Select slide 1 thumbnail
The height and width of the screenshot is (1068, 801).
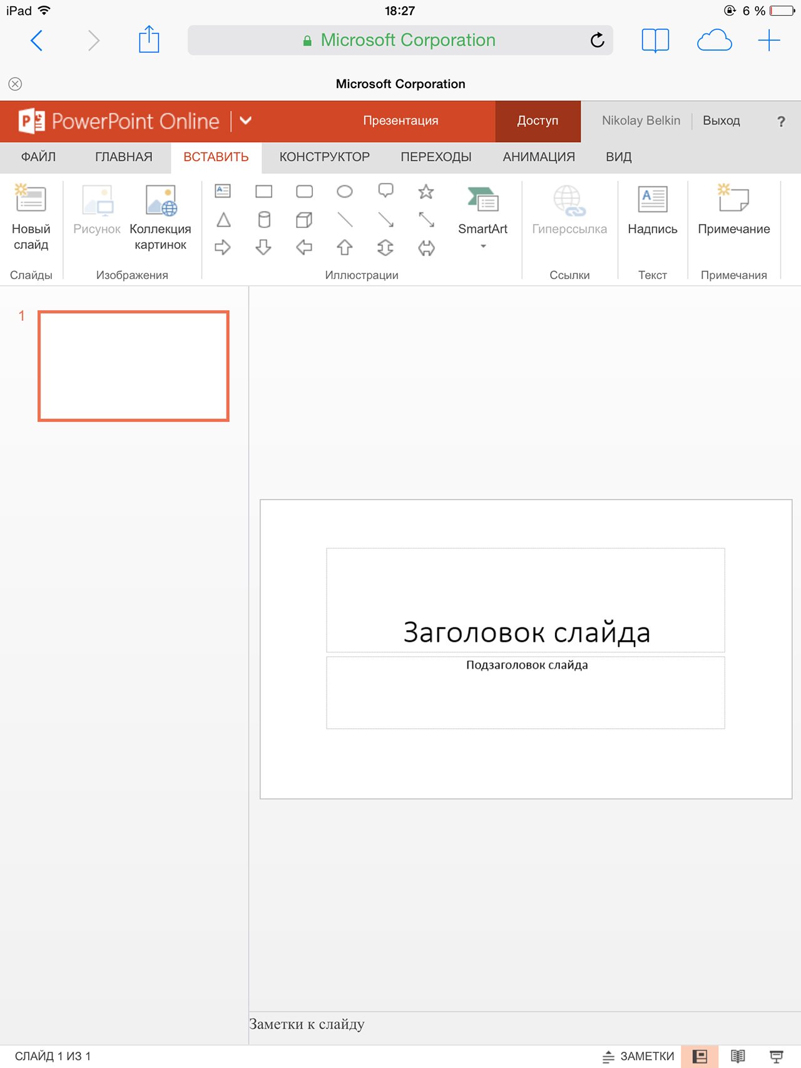click(x=133, y=366)
